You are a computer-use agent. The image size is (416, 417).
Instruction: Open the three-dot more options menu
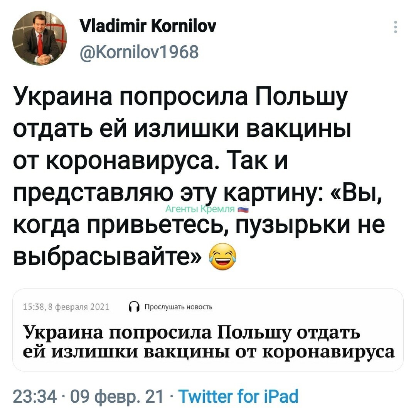(395, 27)
